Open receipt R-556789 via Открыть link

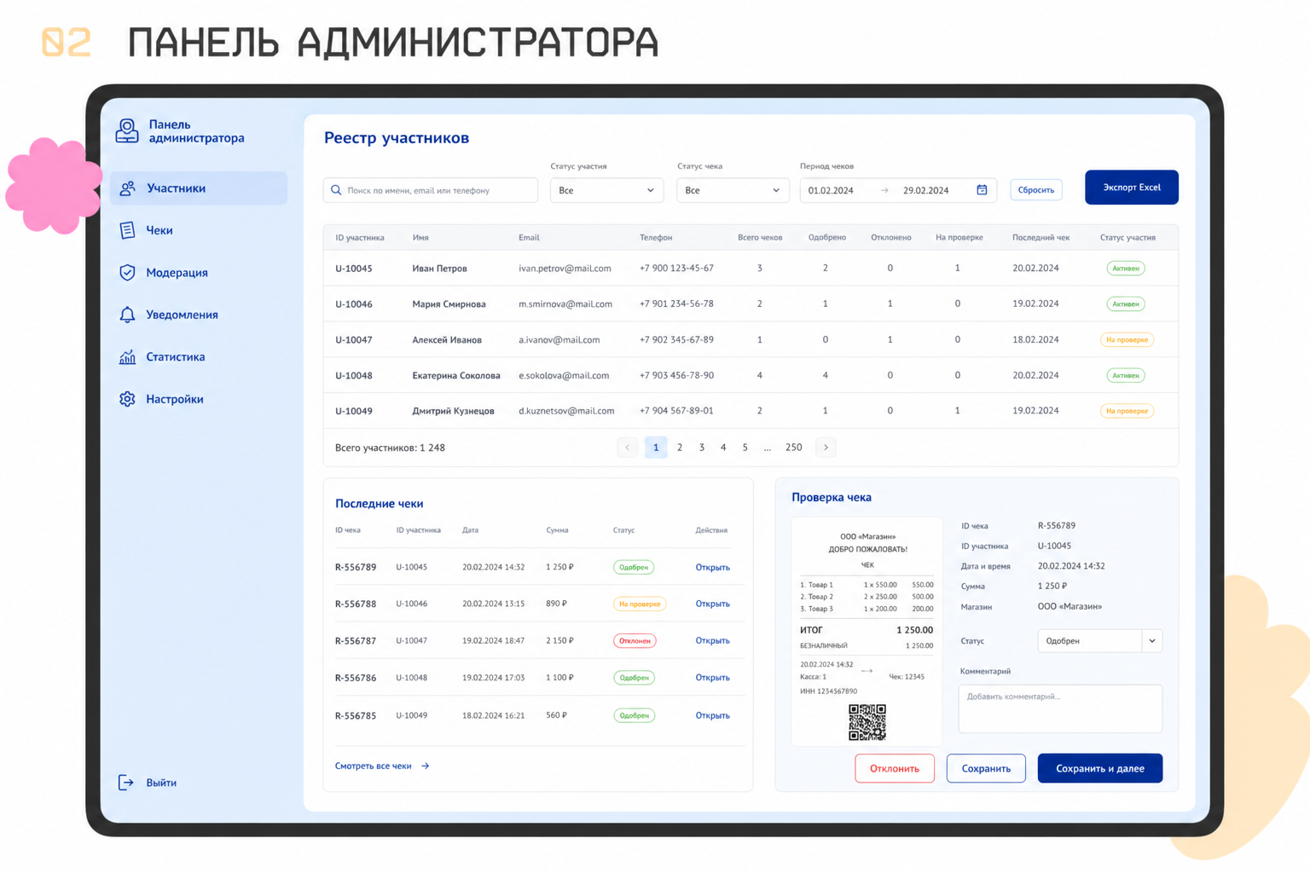[712, 567]
